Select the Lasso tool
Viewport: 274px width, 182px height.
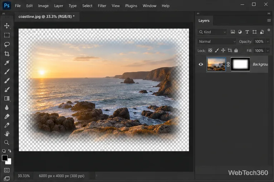7,45
